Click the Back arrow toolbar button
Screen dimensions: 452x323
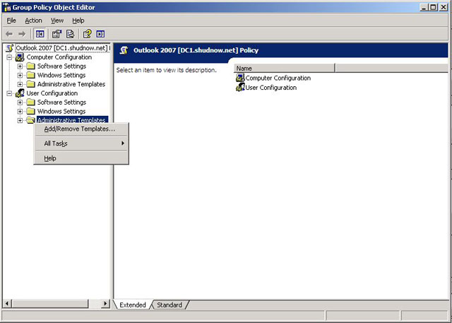click(x=9, y=34)
